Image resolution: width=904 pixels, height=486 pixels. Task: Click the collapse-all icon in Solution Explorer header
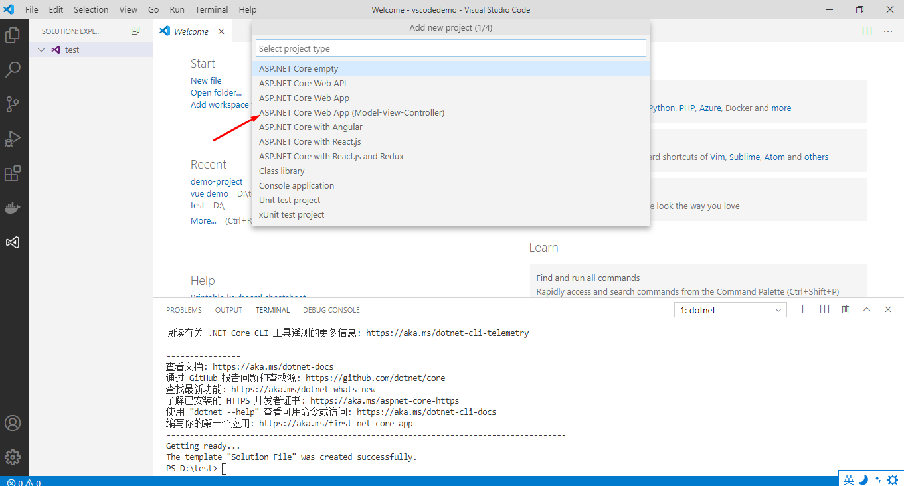(x=136, y=31)
